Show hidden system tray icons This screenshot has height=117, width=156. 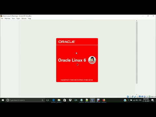click(128, 100)
